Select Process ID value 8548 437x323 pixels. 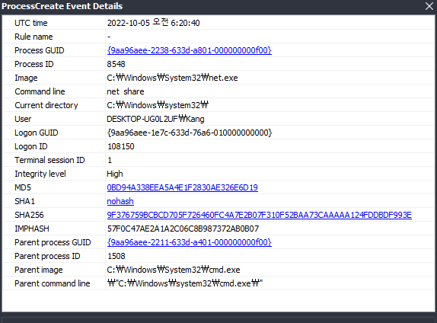pyautogui.click(x=116, y=64)
